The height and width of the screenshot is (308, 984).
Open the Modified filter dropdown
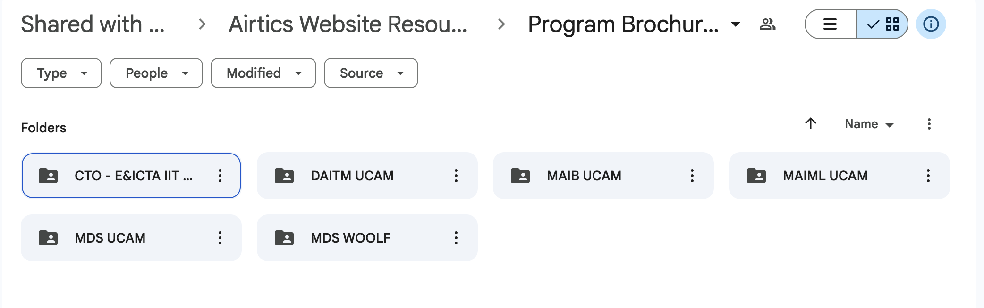(263, 73)
